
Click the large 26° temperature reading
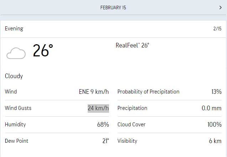43,51
